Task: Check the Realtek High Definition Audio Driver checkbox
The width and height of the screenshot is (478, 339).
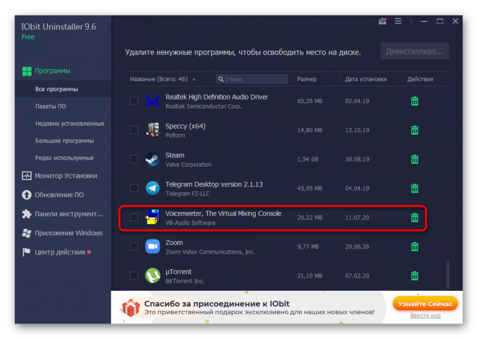Action: pyautogui.click(x=134, y=101)
